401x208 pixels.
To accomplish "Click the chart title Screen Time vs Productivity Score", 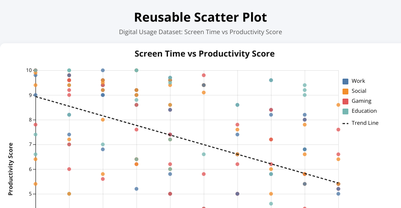I will pyautogui.click(x=204, y=54).
